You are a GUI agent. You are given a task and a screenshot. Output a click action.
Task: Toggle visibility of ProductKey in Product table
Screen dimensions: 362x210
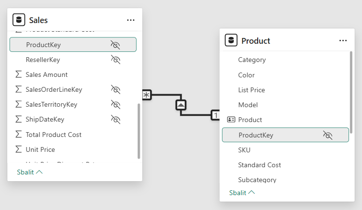click(328, 135)
